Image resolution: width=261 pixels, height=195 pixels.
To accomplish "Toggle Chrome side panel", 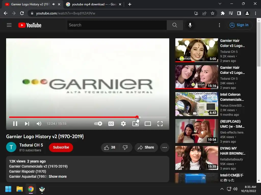I will pyautogui.click(x=239, y=13).
